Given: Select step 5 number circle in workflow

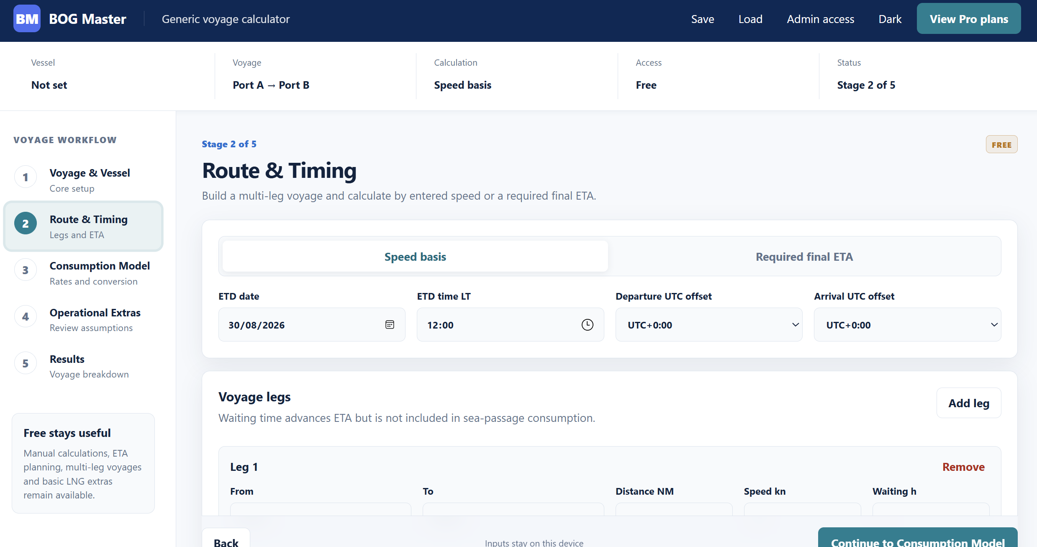Looking at the screenshot, I should tap(26, 363).
